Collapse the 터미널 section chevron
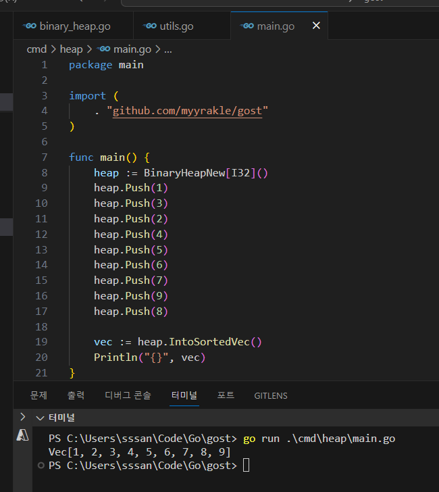Viewport: 439px width, 492px height. tap(40, 418)
